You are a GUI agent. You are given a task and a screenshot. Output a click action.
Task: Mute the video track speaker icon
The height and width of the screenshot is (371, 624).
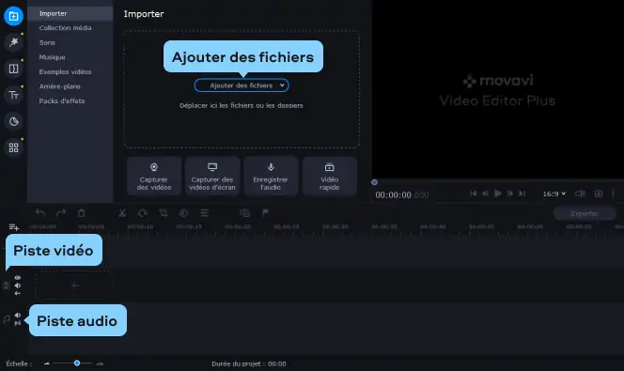point(18,286)
